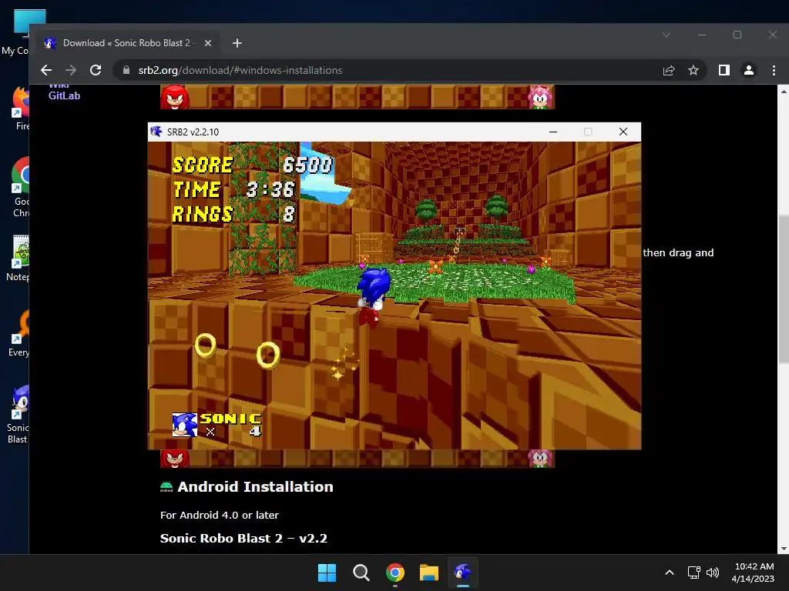Screen dimensions: 789x591
Task: Select the Download « Sonic Robo Blast 2 tab
Action: tap(128, 43)
